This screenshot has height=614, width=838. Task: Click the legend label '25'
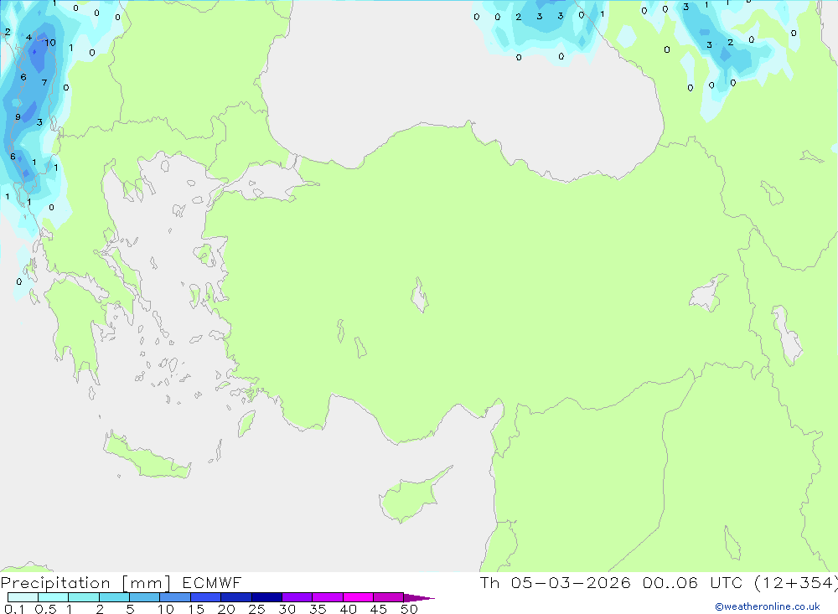(256, 609)
